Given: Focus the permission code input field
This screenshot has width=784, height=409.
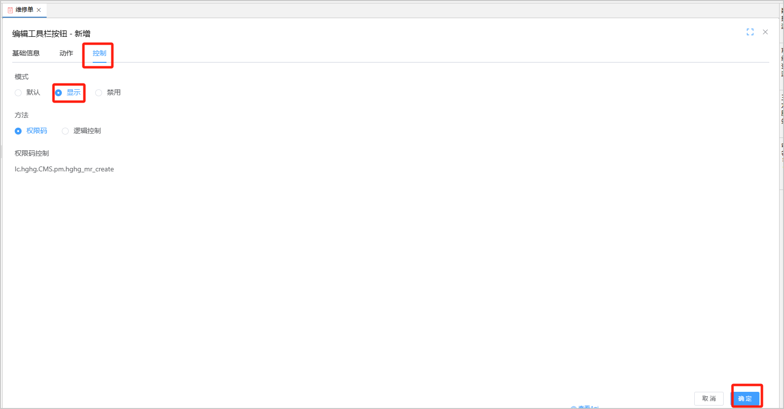Looking at the screenshot, I should point(64,169).
